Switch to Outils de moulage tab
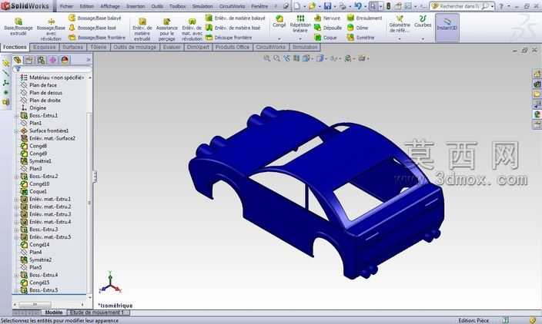542x324 pixels. pyautogui.click(x=135, y=48)
